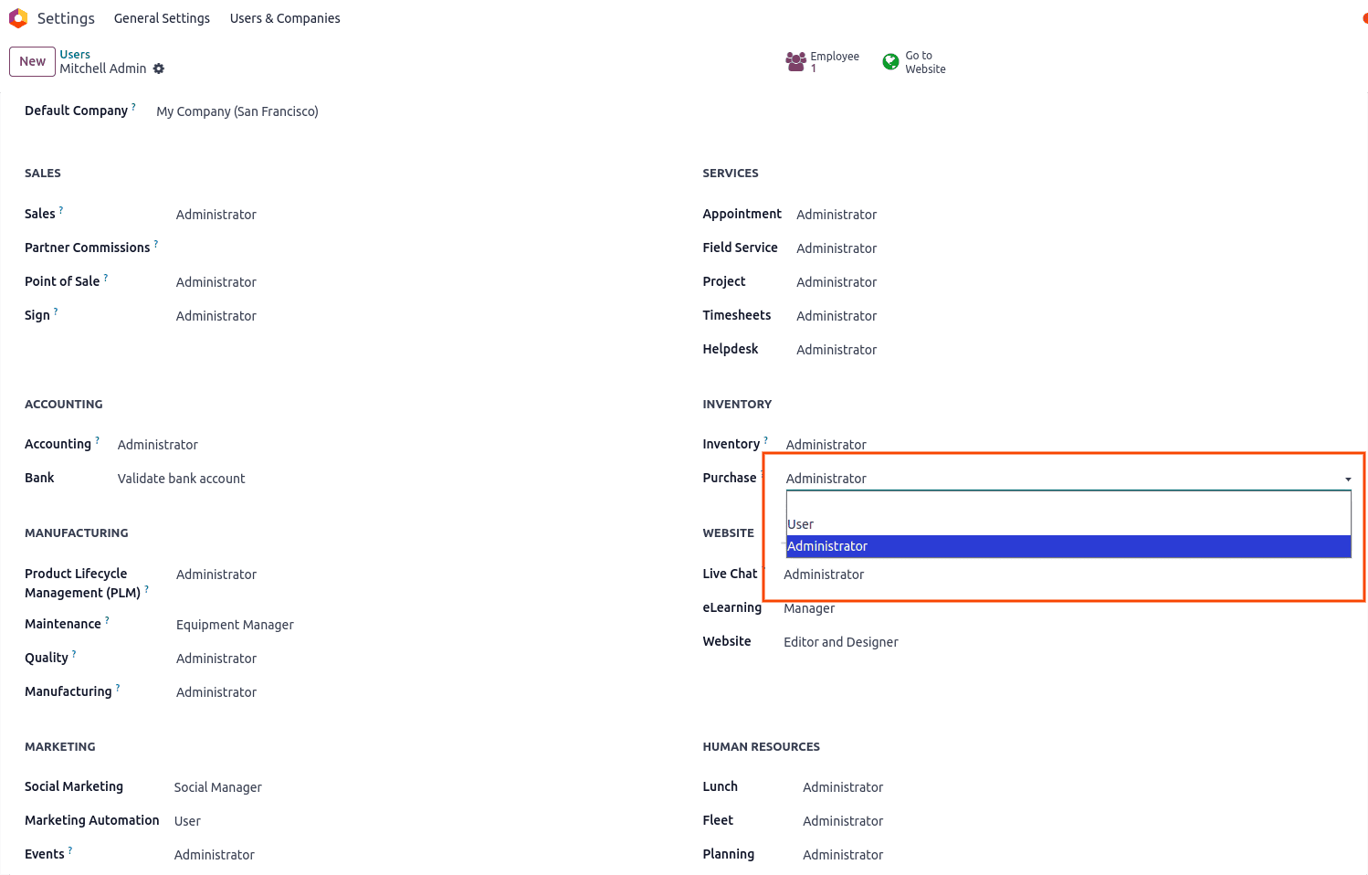Show help tooltip next to Maintenance
This screenshot has height=875, width=1368.
pyautogui.click(x=107, y=620)
